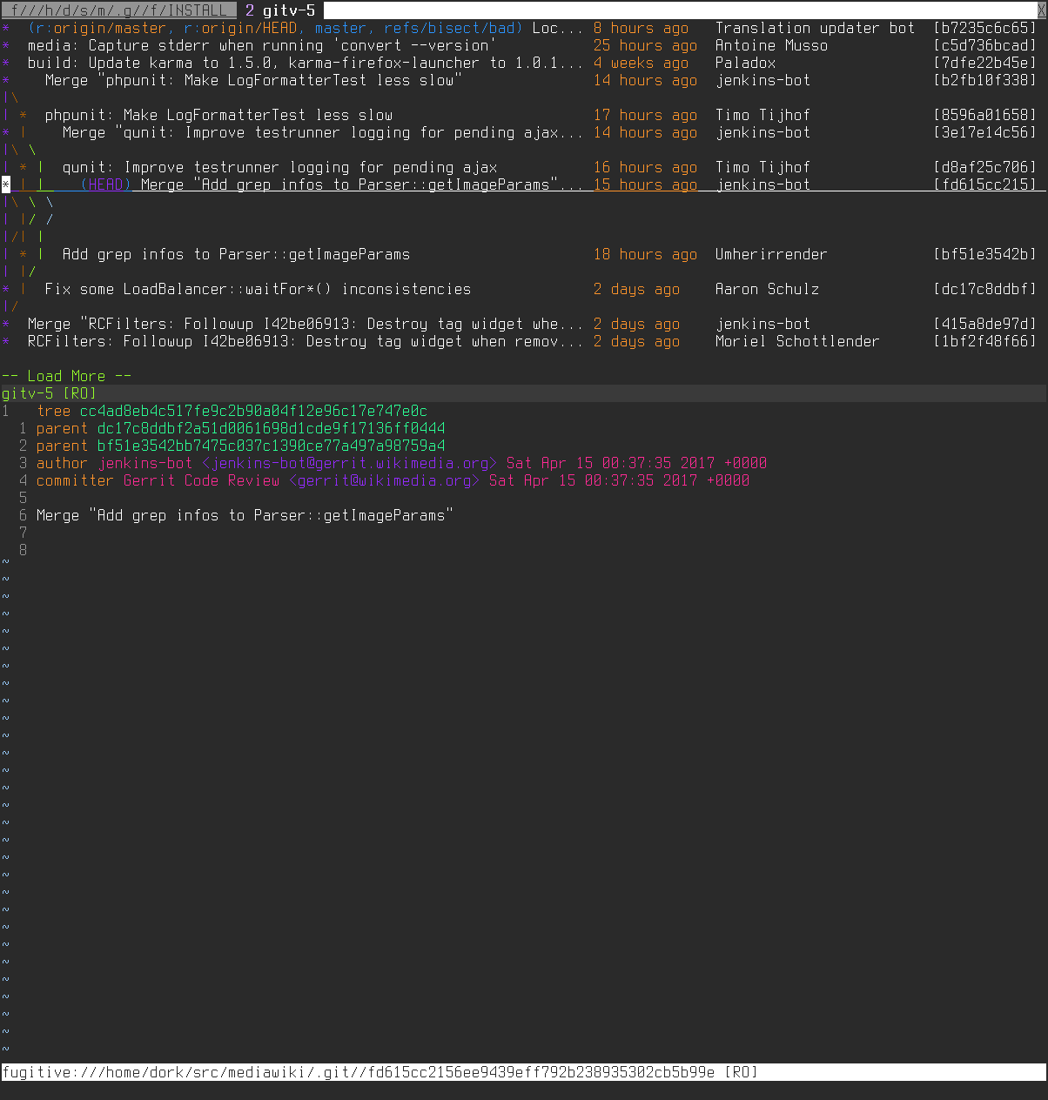This screenshot has width=1048, height=1100.
Task: Click the (HEAD) ref label
Action: pos(105,184)
